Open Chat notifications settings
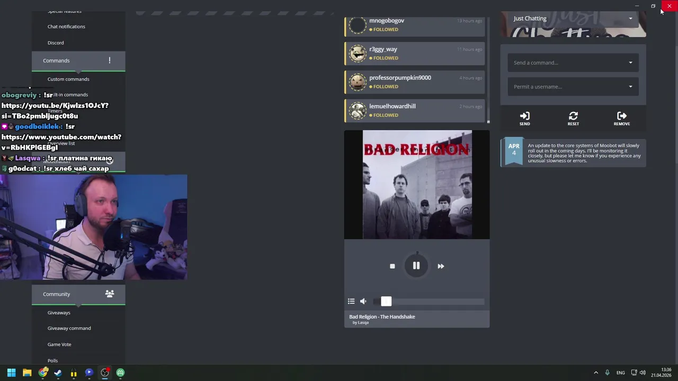The height and width of the screenshot is (381, 678). (66, 26)
